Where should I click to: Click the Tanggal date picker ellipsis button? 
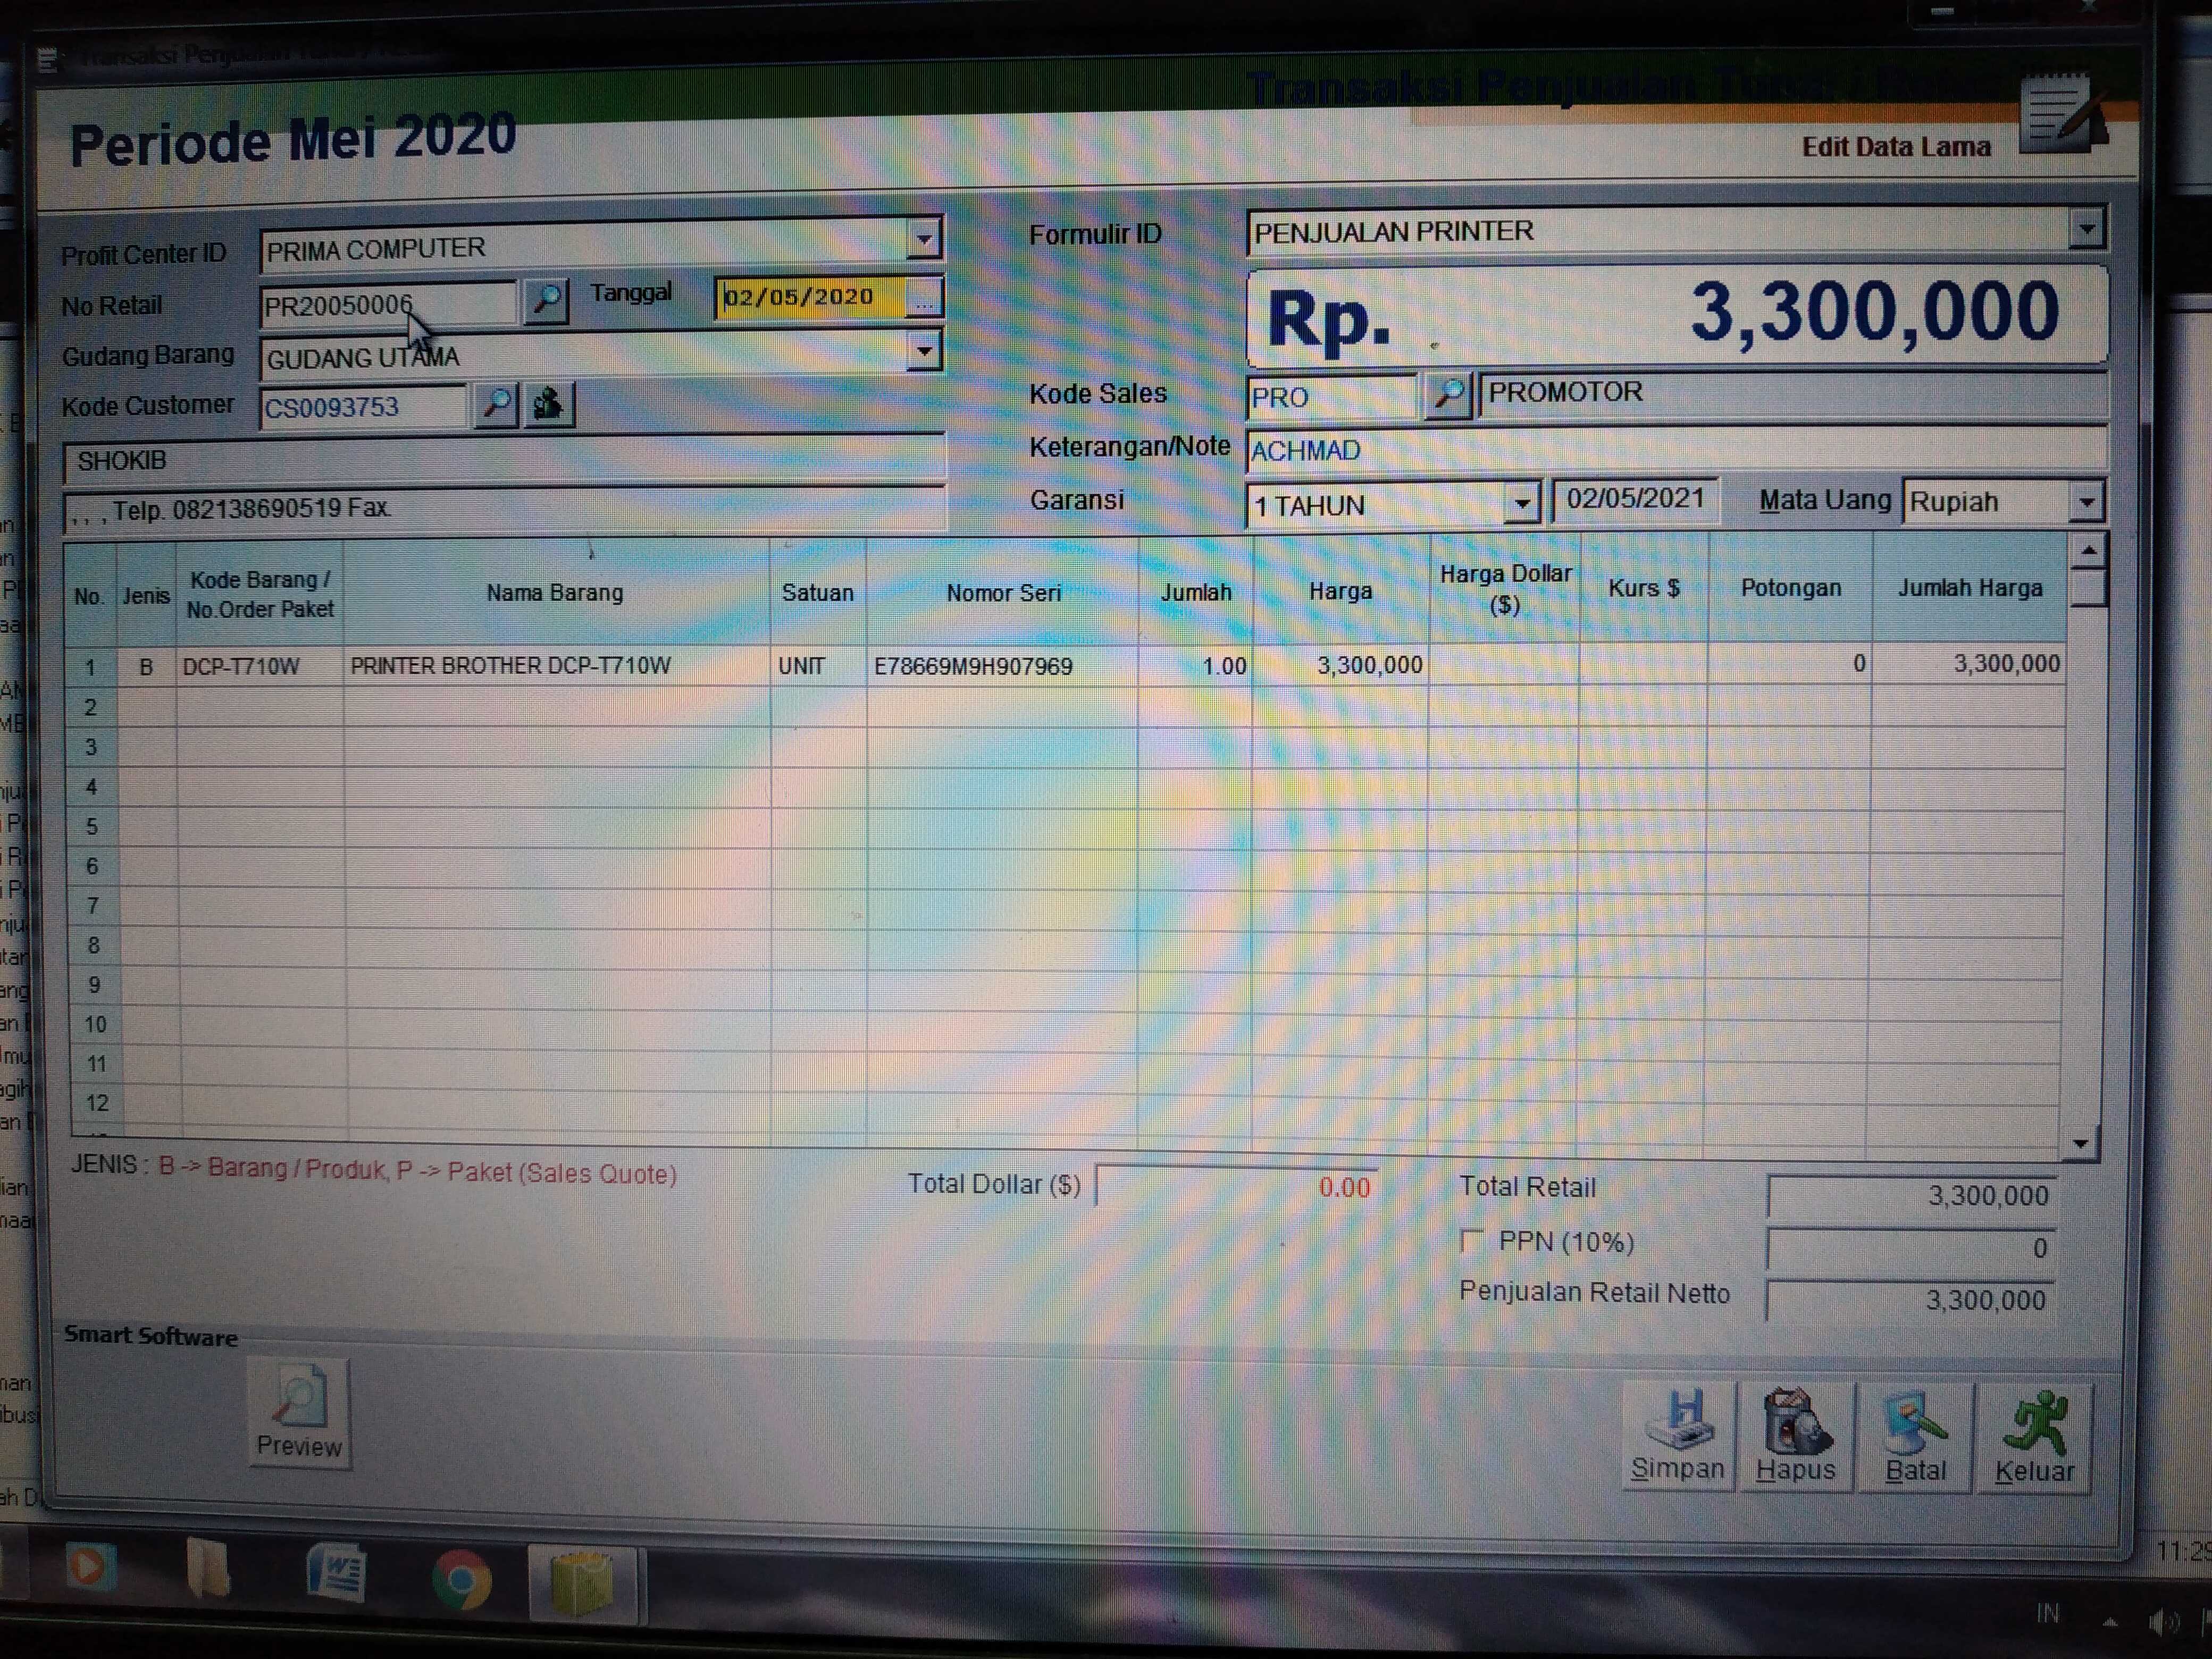[924, 298]
